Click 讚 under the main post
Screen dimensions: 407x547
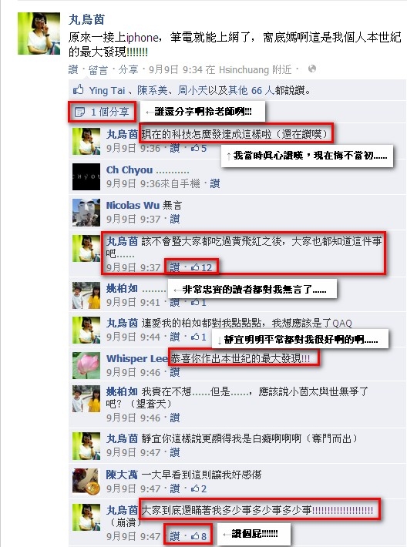pos(73,69)
